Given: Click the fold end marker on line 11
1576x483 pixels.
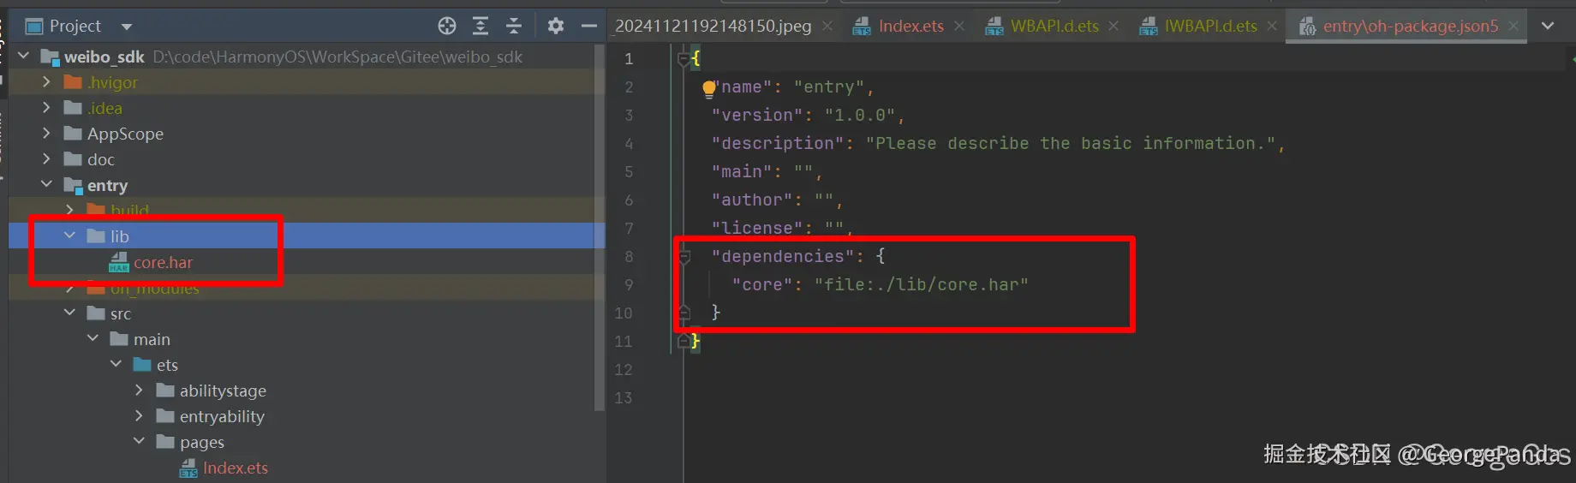Looking at the screenshot, I should tap(684, 341).
